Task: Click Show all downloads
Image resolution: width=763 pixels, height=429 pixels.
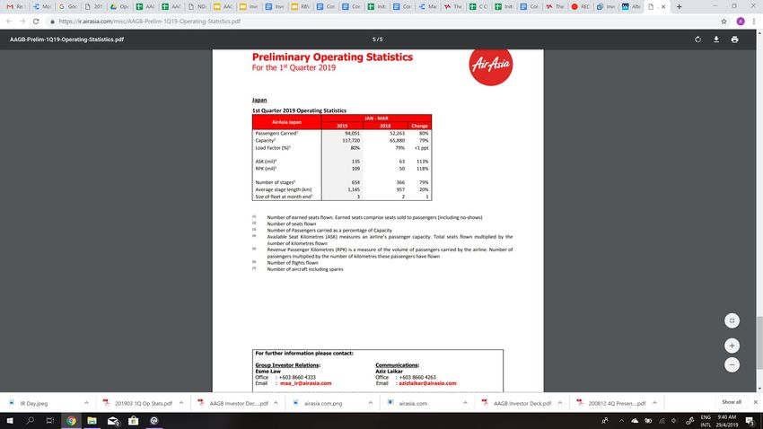Action: tap(732, 402)
